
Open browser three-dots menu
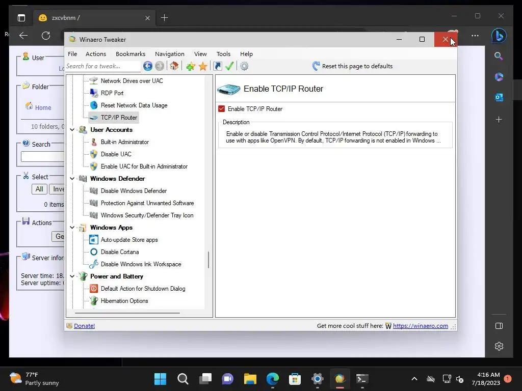pyautogui.click(x=475, y=36)
